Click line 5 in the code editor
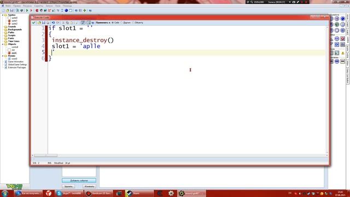The width and height of the screenshot is (350, 197). tap(186, 53)
